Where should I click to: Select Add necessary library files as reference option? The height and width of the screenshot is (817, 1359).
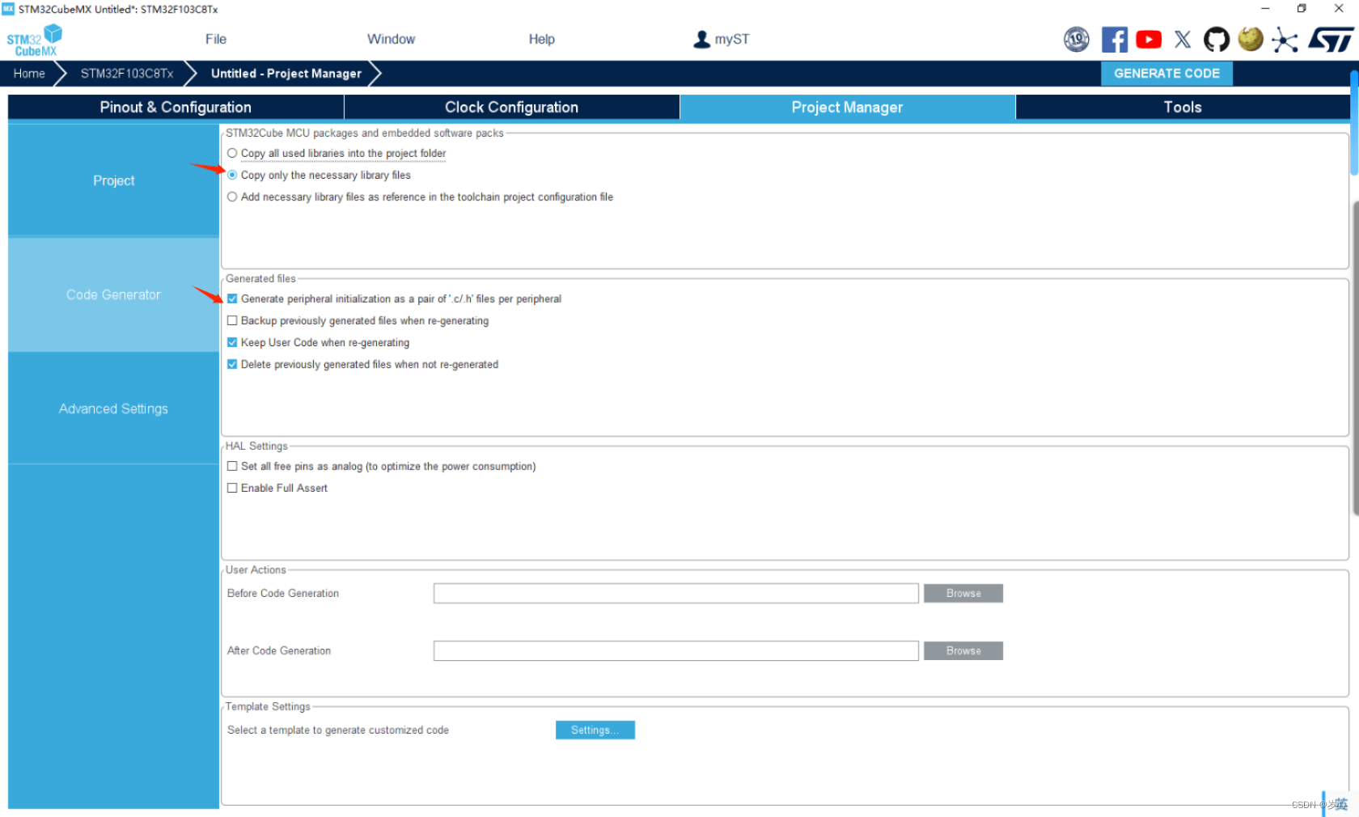(x=232, y=197)
